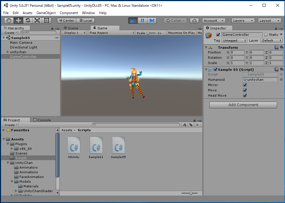
Task: Choose the Rotate tool icon
Action: (28, 21)
